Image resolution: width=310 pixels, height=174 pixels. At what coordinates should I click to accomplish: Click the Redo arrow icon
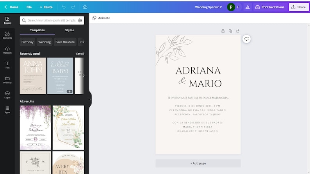point(73,7)
